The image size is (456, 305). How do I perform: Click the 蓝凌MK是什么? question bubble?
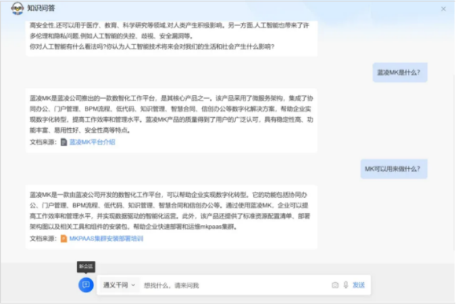pos(400,72)
